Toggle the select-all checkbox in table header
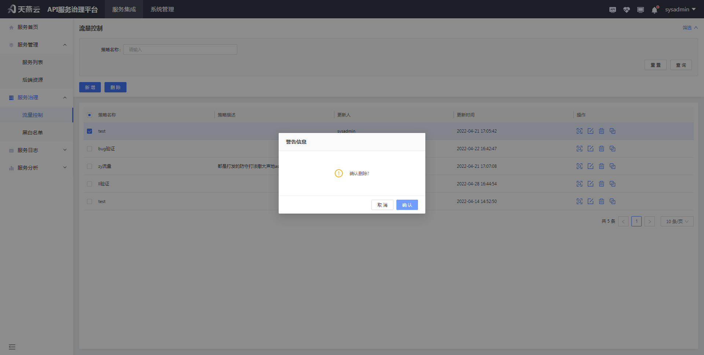Image resolution: width=704 pixels, height=355 pixels. coord(89,115)
